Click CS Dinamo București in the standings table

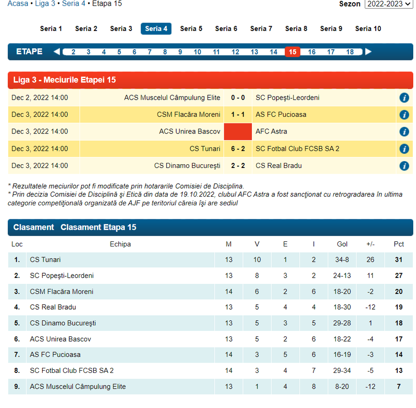pyautogui.click(x=63, y=323)
